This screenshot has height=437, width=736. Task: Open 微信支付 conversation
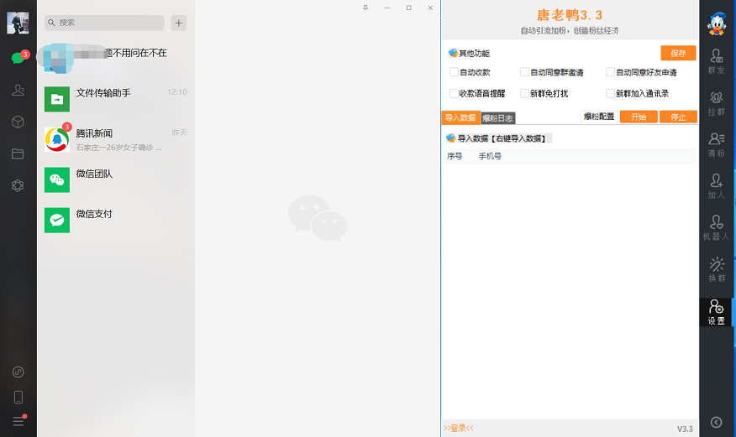(116, 220)
